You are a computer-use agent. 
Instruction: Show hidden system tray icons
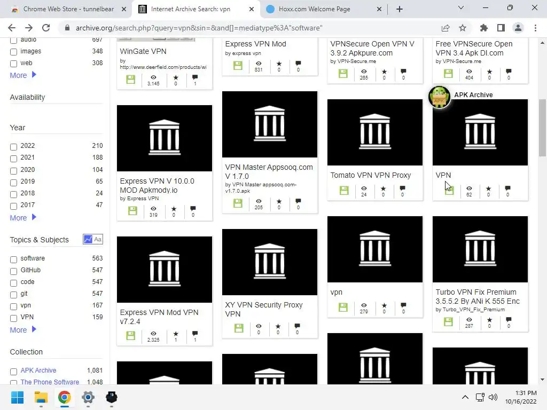tap(465, 397)
